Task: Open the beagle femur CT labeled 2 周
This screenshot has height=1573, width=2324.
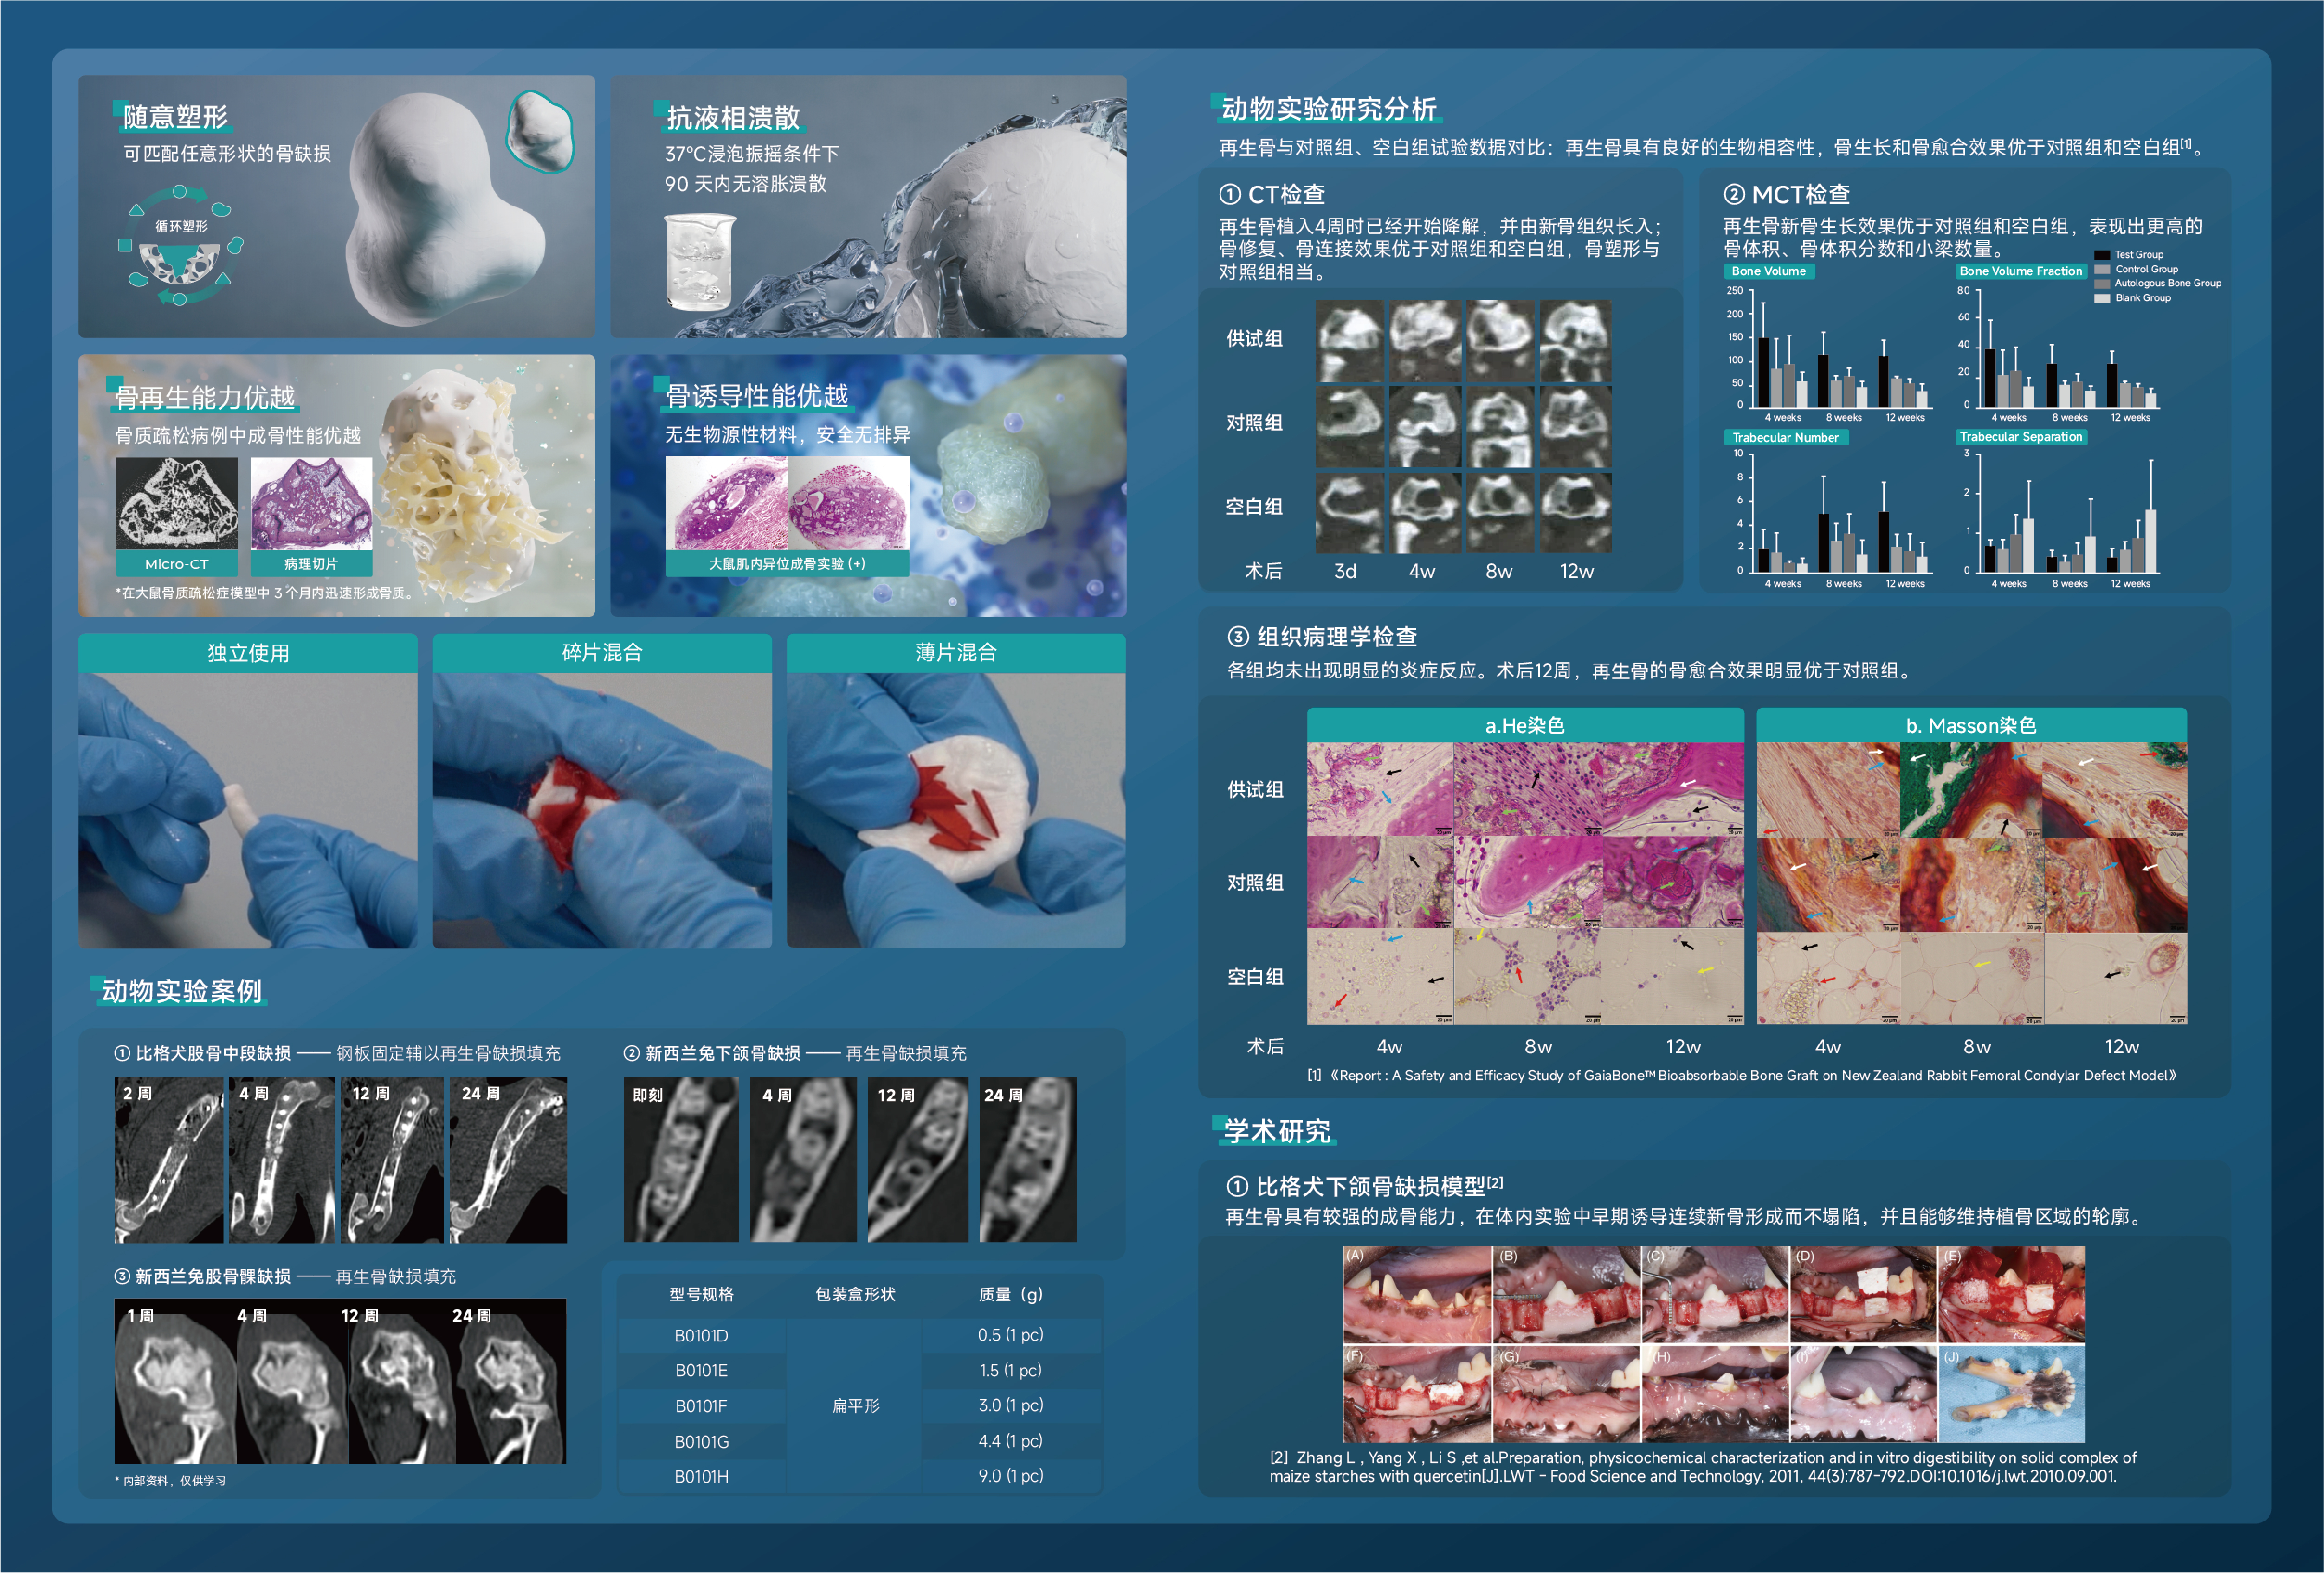Action: [x=170, y=1160]
